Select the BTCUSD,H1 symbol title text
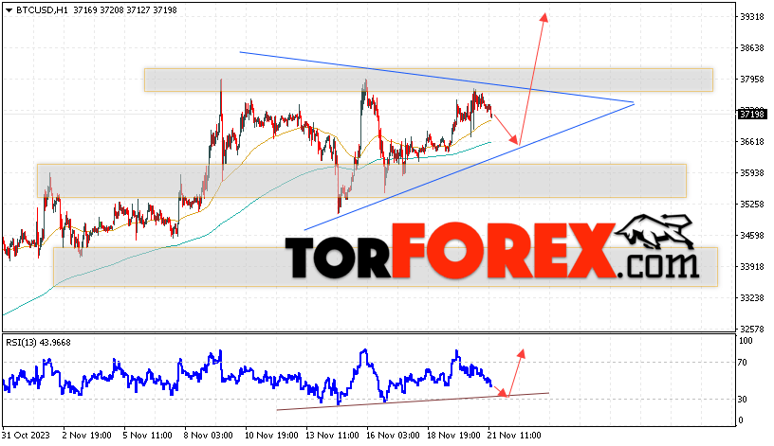The height and width of the screenshot is (446, 774). point(42,9)
